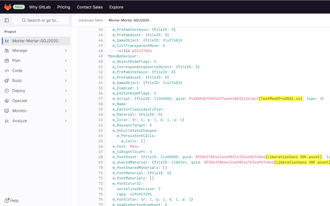Click the GitLab fox logo
The width and height of the screenshot is (330, 206).
[8, 7]
